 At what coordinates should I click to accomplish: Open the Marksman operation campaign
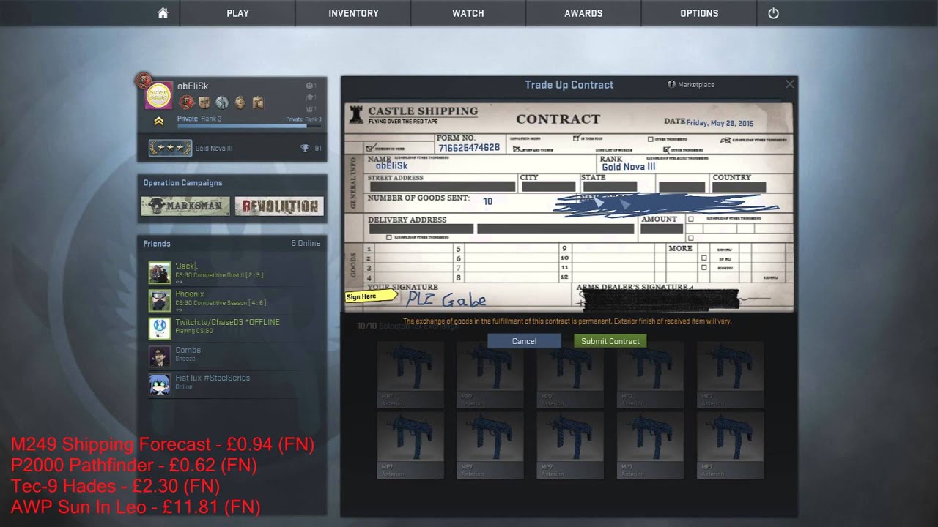(x=185, y=206)
